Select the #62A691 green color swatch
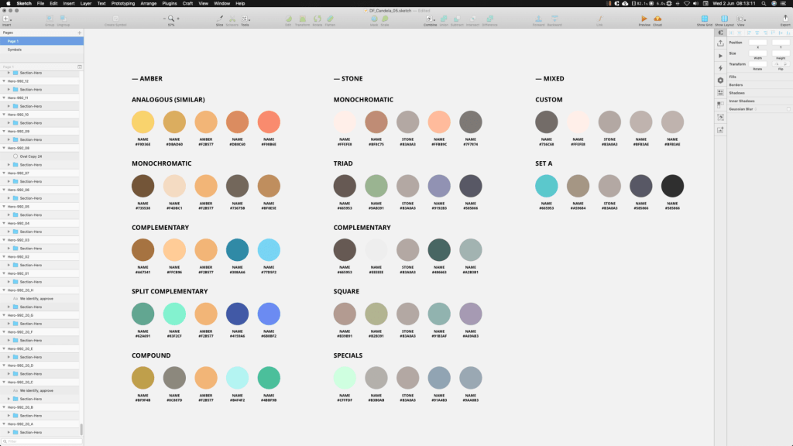This screenshot has width=793, height=446. coord(143,314)
